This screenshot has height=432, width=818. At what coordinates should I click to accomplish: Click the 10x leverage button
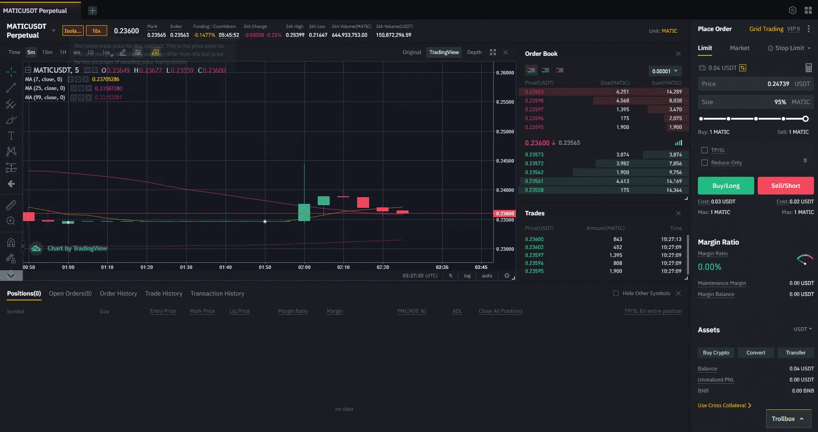[97, 31]
